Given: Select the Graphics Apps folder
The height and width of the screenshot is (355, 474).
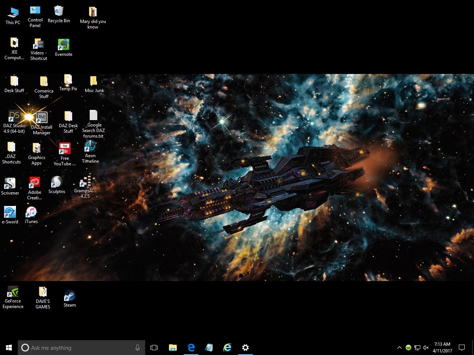Looking at the screenshot, I should [x=36, y=154].
